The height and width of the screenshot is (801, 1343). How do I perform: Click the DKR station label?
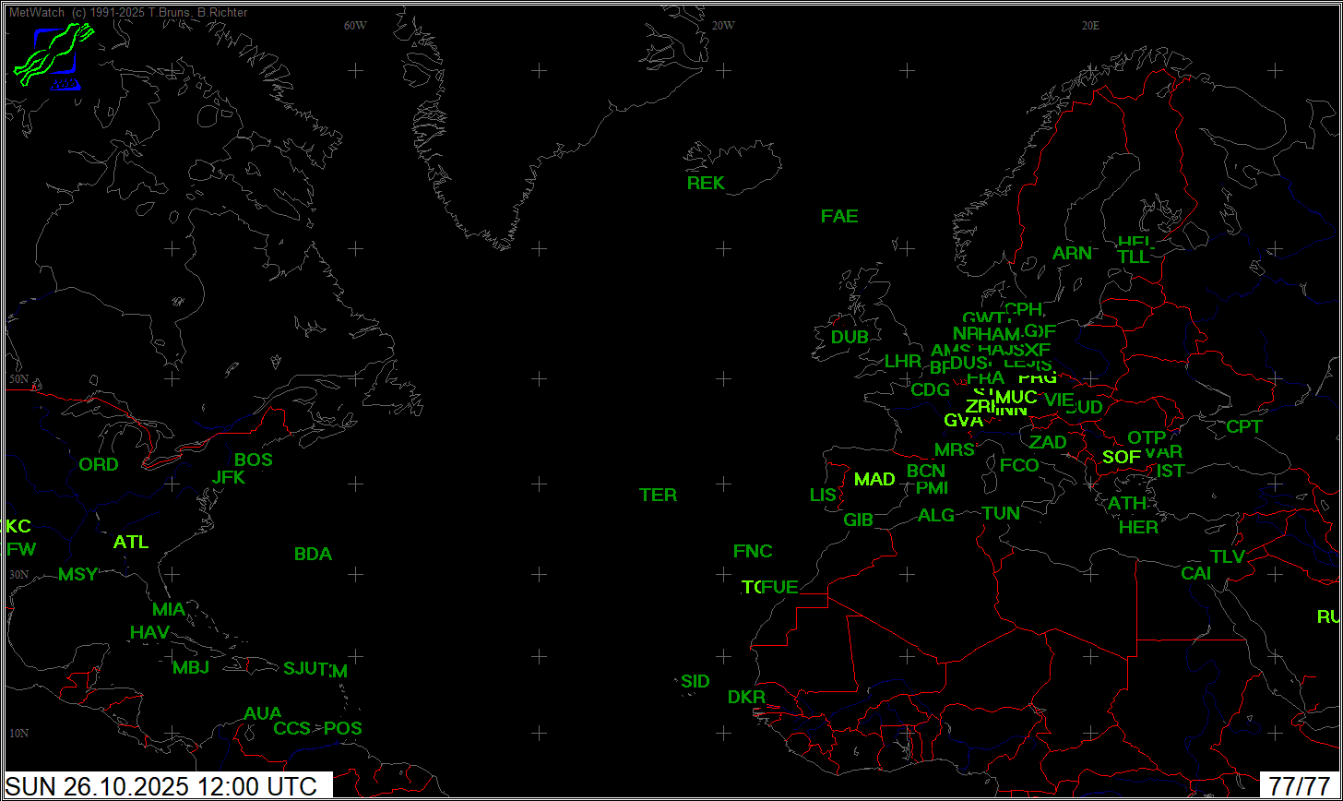[746, 698]
